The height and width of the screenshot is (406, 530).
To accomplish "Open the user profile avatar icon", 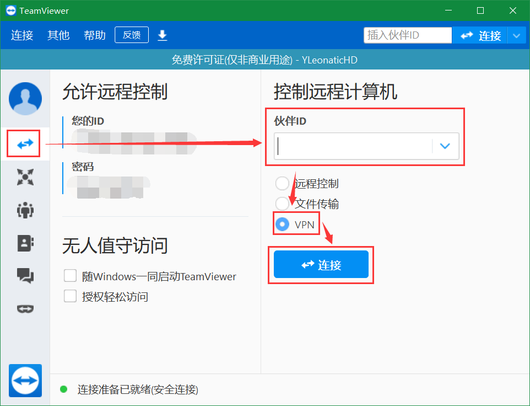I will (x=25, y=98).
